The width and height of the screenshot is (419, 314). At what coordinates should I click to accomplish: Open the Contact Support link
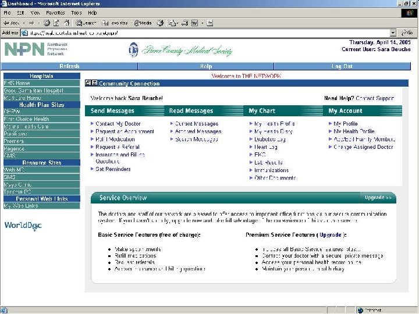coord(375,98)
